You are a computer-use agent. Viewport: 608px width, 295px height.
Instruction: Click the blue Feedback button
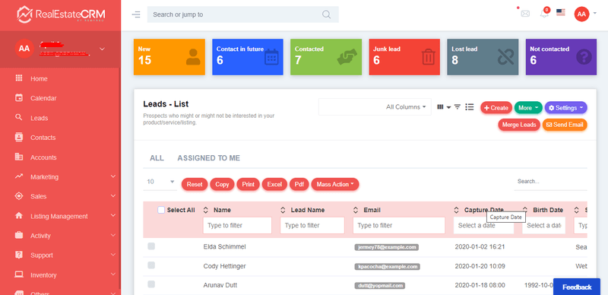[577, 287]
